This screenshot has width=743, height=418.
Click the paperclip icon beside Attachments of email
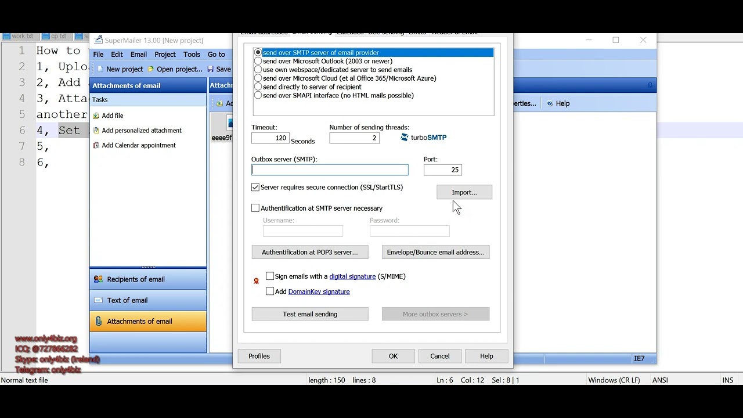(99, 321)
